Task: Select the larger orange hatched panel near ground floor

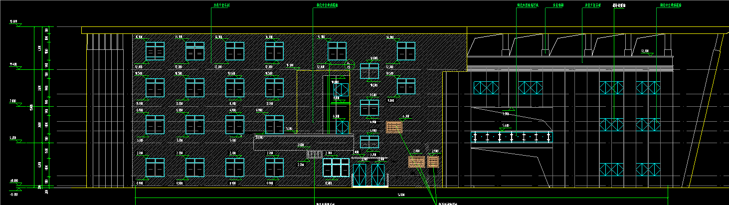Action: pyautogui.click(x=416, y=162)
